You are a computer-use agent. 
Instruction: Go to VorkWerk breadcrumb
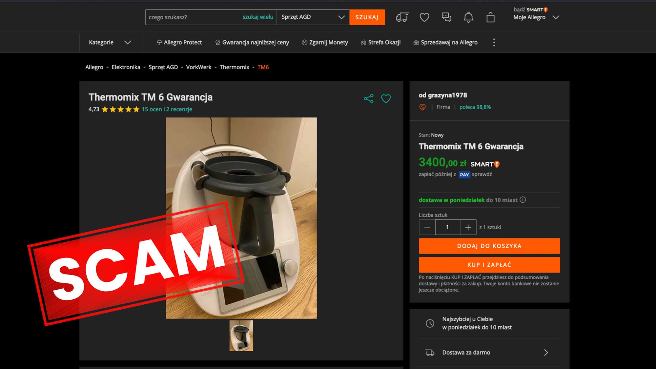pos(199,67)
